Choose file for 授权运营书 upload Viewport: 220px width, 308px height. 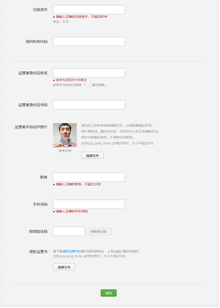click(64, 267)
